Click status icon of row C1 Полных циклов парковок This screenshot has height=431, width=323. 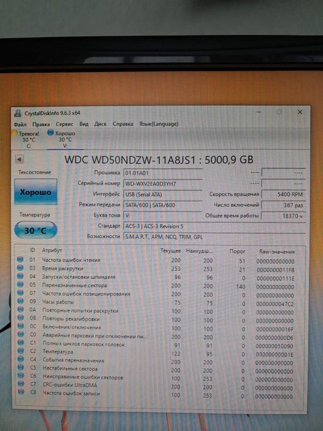point(20,342)
